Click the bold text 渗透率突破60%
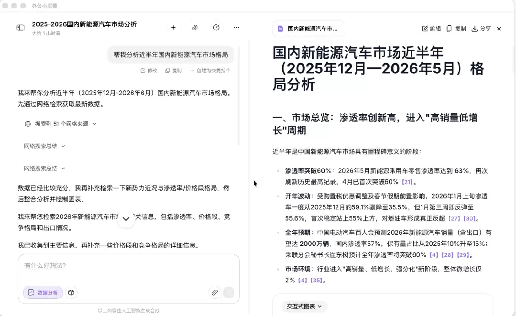Screen dimensions: 516x316 pos(308,171)
